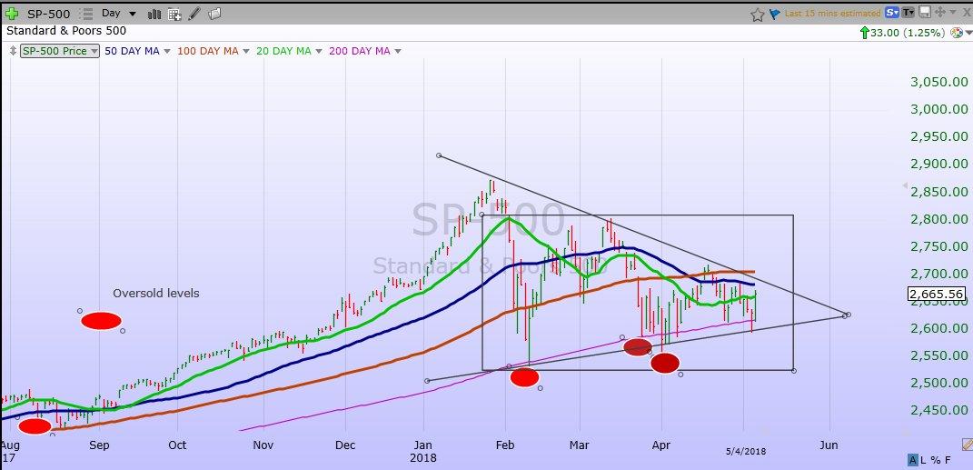Click the green up arrow by 33.00

(x=864, y=33)
